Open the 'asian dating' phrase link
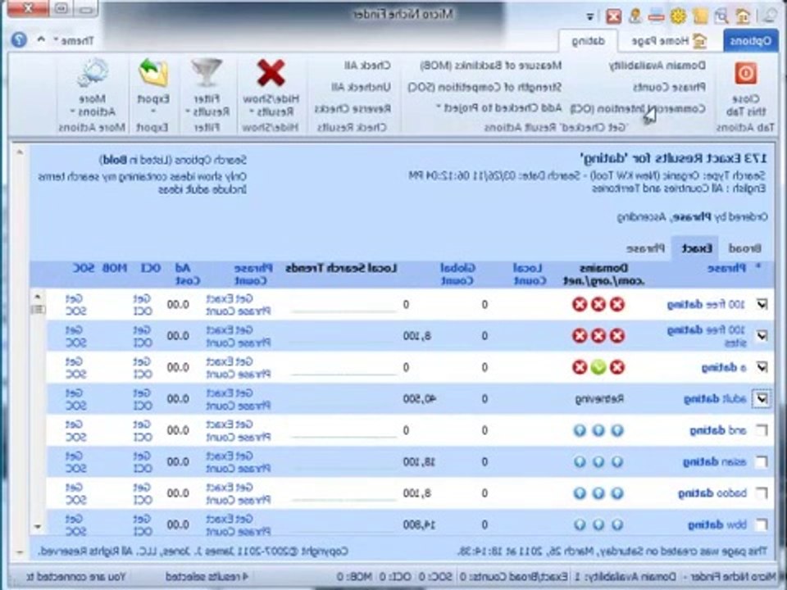Image resolution: width=787 pixels, height=590 pixels. (x=715, y=461)
